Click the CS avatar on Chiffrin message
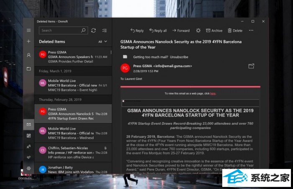The width and height of the screenshot is (293, 189). 43,150
